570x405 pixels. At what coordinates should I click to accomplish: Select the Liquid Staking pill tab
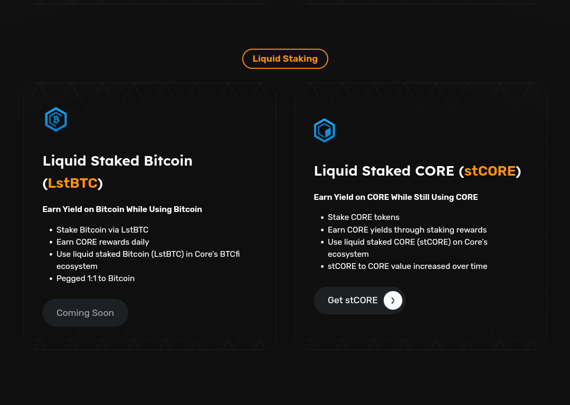[285, 59]
